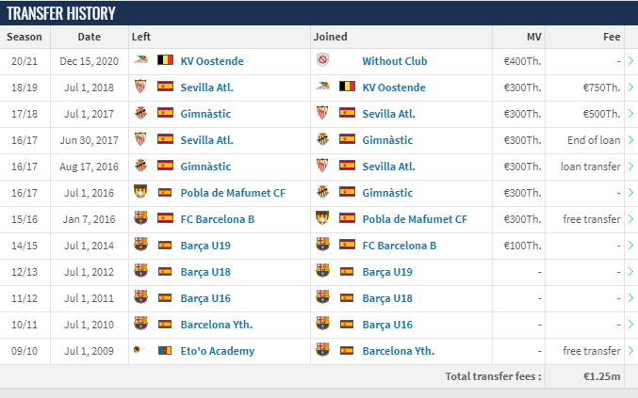
Task: Click the Season column header
Action: pos(25,37)
